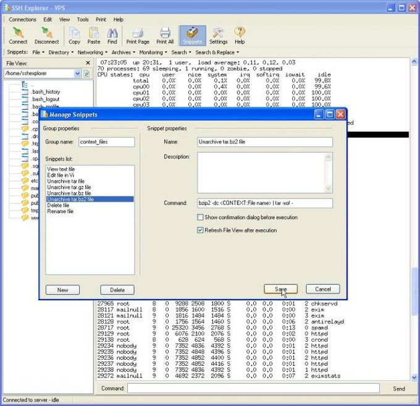420x406 pixels.
Task: Click the Print Page icon
Action: point(138,36)
